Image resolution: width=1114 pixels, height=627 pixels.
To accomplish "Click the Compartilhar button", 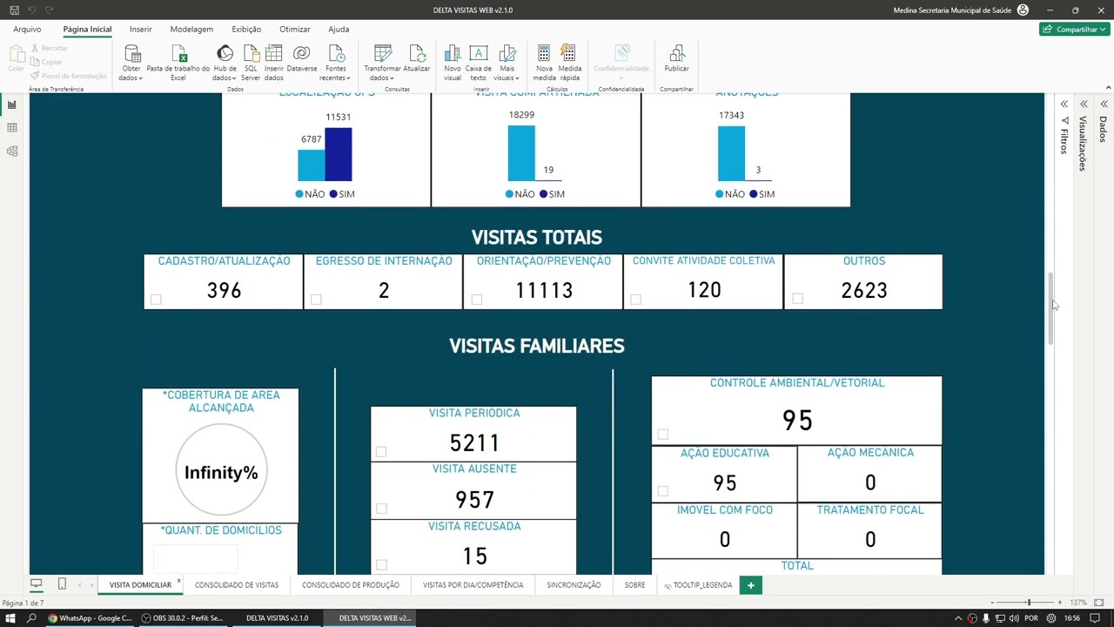I will 1074,29.
